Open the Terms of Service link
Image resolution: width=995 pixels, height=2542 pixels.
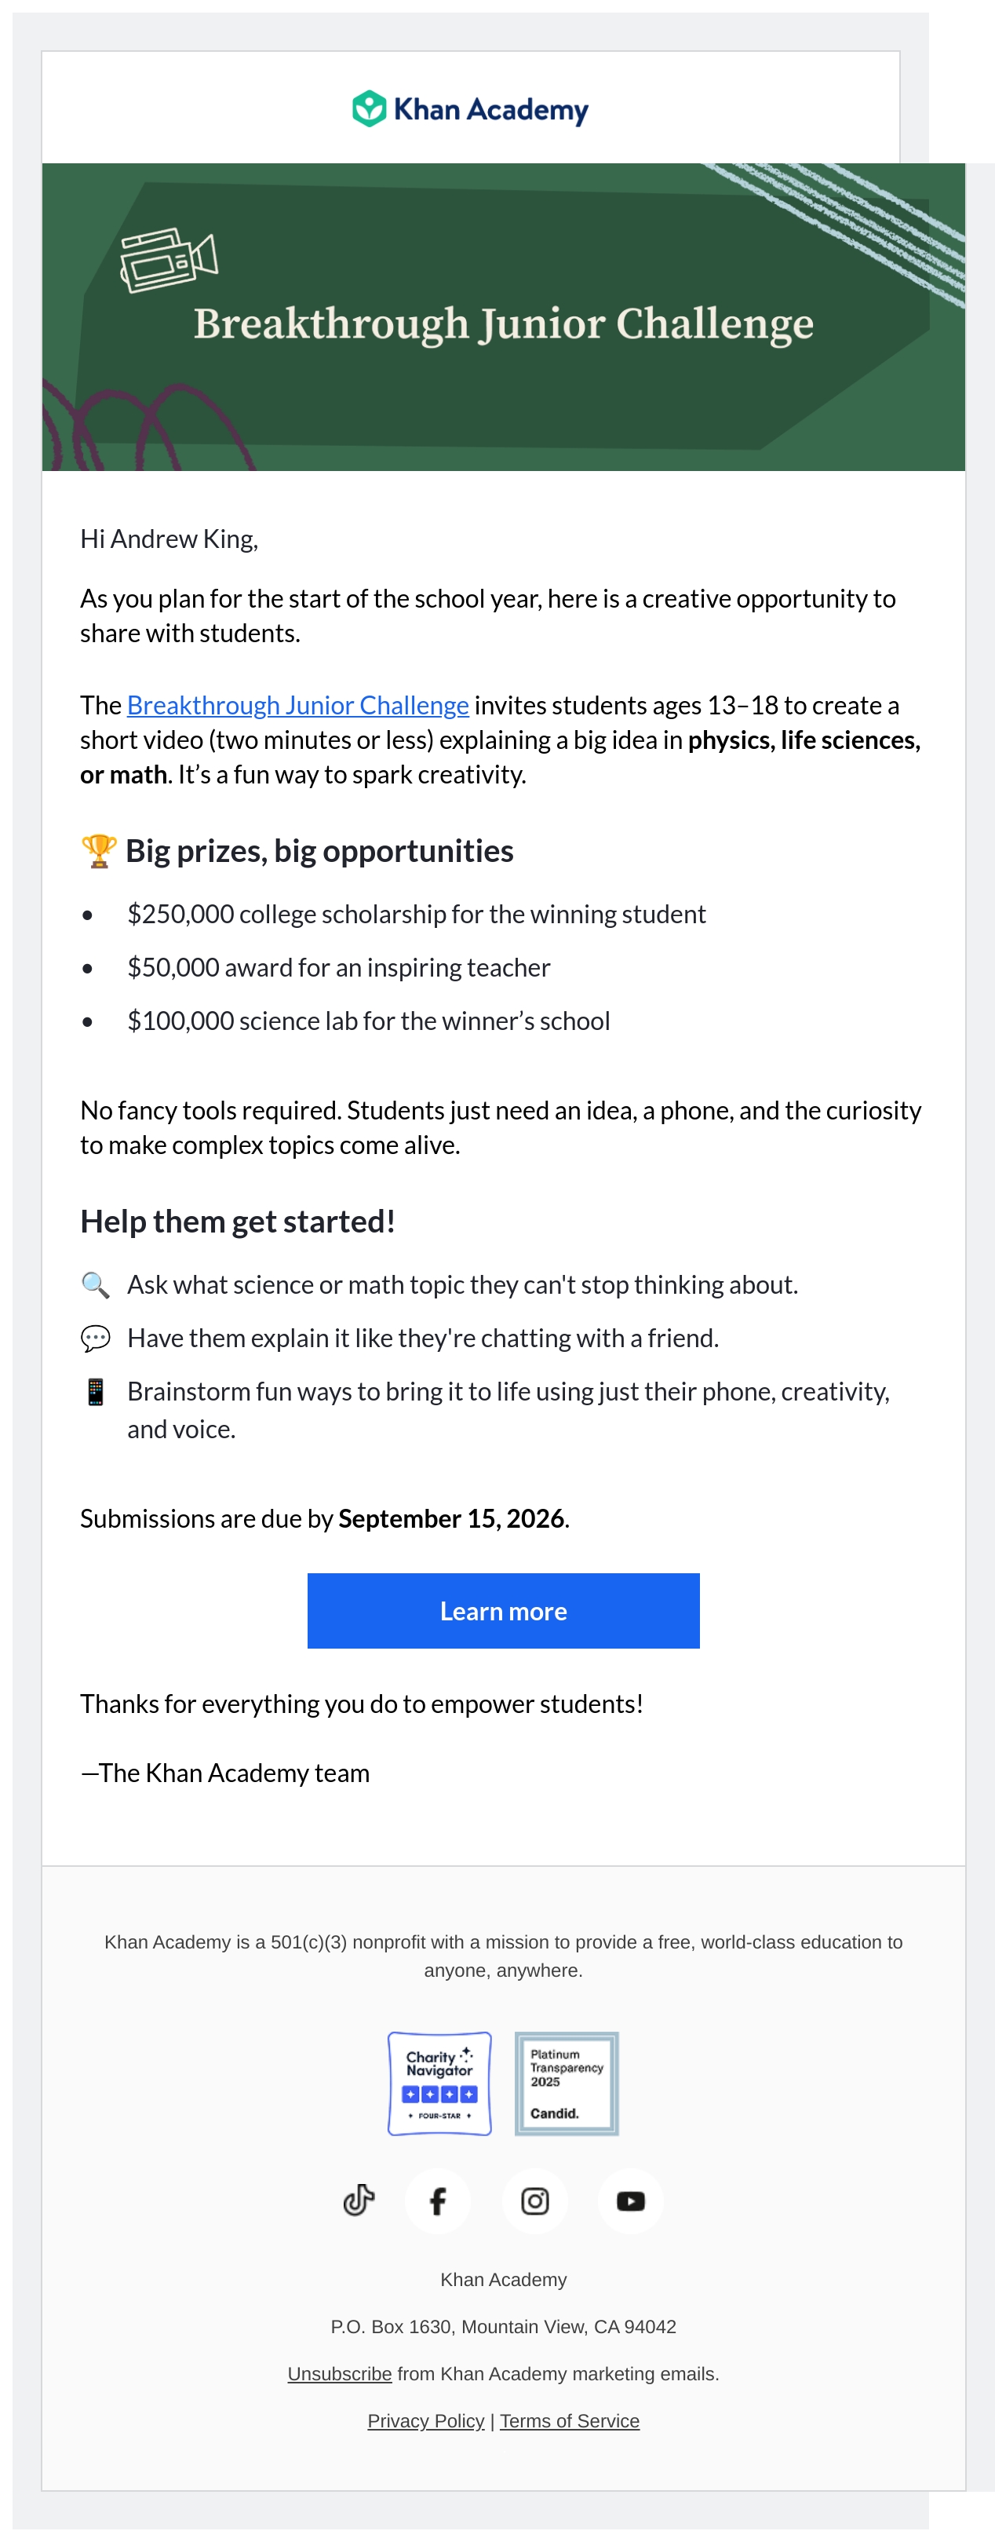click(x=569, y=2420)
